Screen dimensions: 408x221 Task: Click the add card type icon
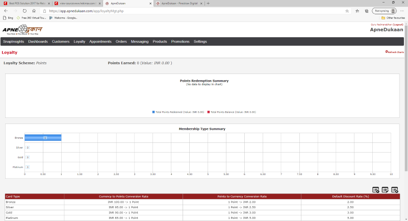point(376,189)
